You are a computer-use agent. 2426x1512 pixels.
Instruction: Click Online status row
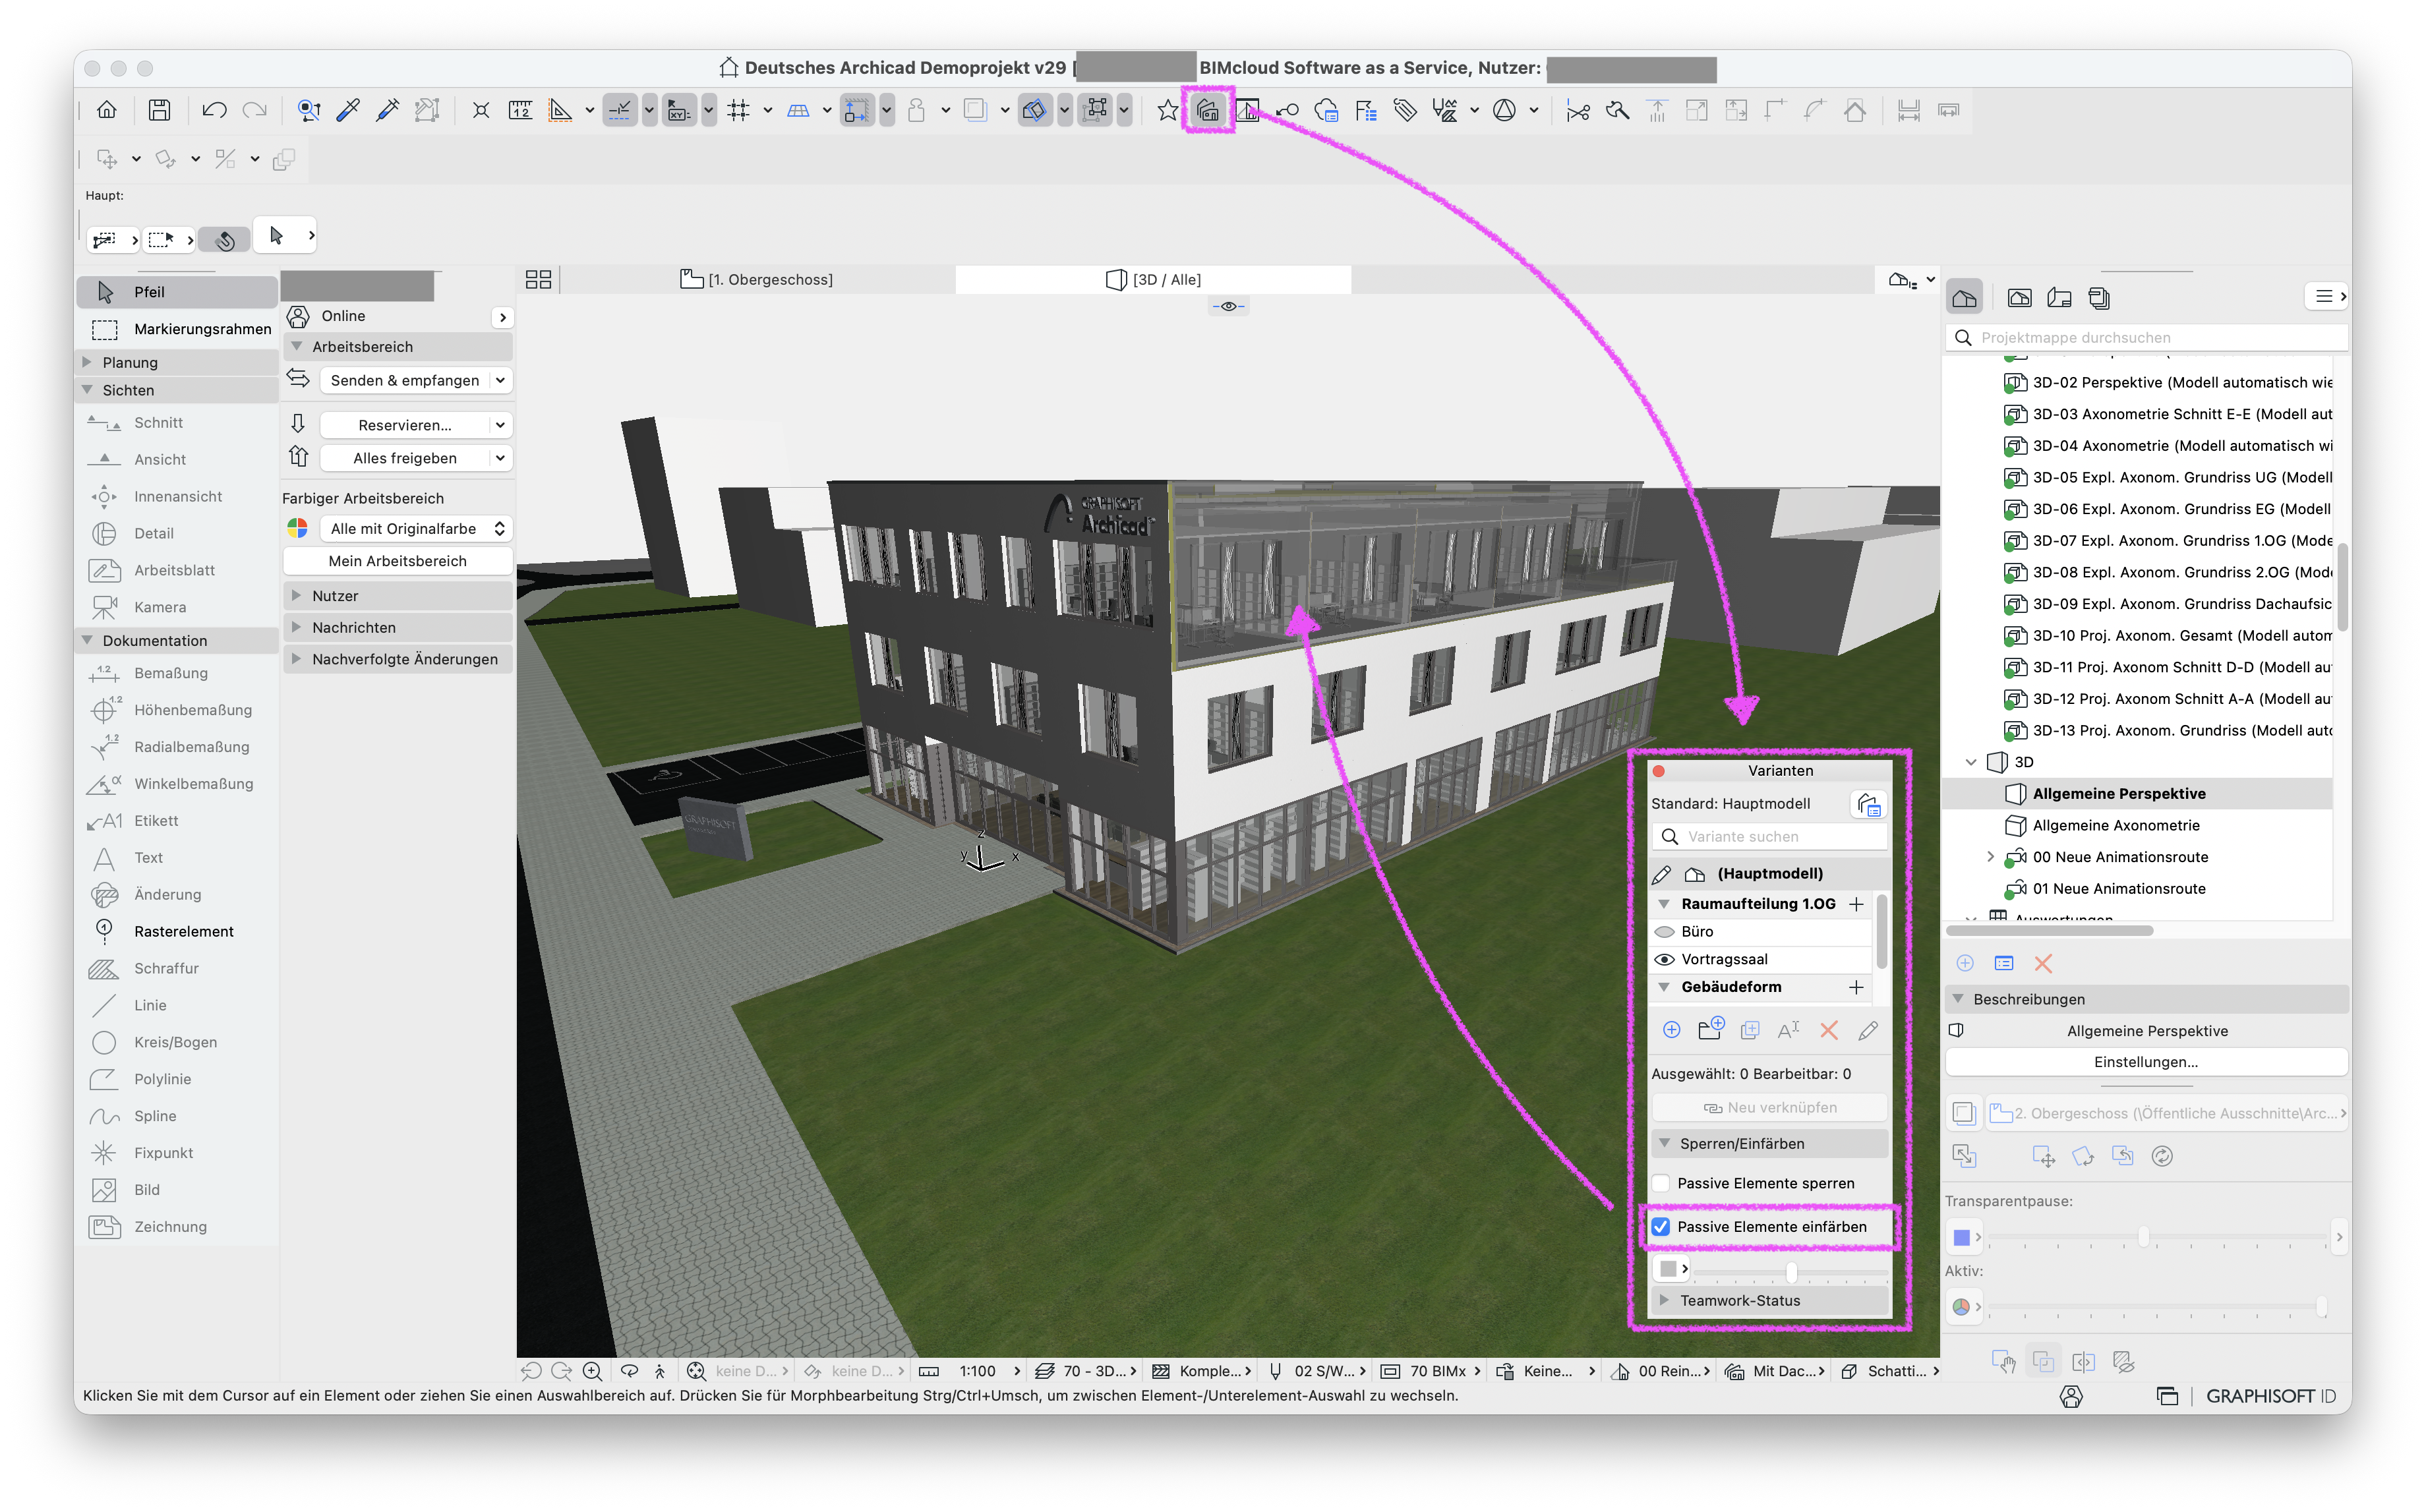tap(398, 317)
